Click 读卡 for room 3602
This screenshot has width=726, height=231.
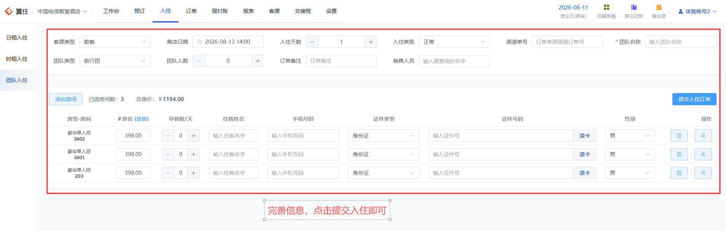(x=584, y=136)
